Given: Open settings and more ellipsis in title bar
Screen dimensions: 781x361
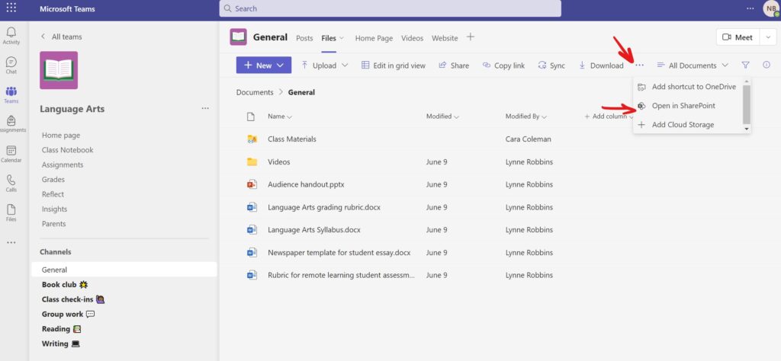Looking at the screenshot, I should coord(750,8).
